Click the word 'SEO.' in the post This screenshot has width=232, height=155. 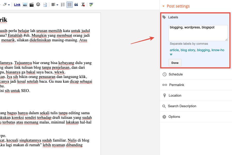[26, 91]
